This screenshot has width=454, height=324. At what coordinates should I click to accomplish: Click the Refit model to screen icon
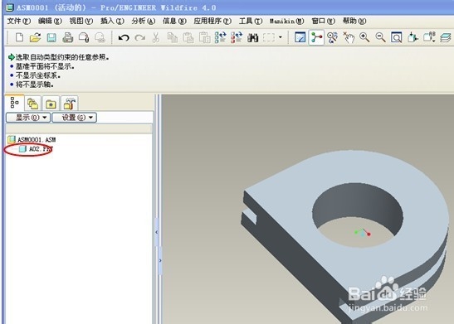click(x=397, y=37)
